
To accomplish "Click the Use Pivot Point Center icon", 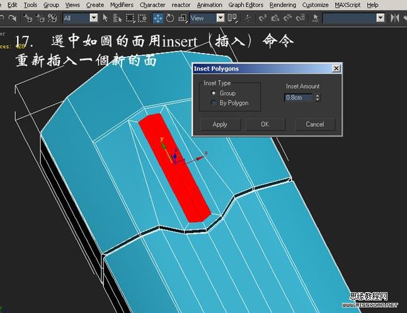I will [x=232, y=18].
